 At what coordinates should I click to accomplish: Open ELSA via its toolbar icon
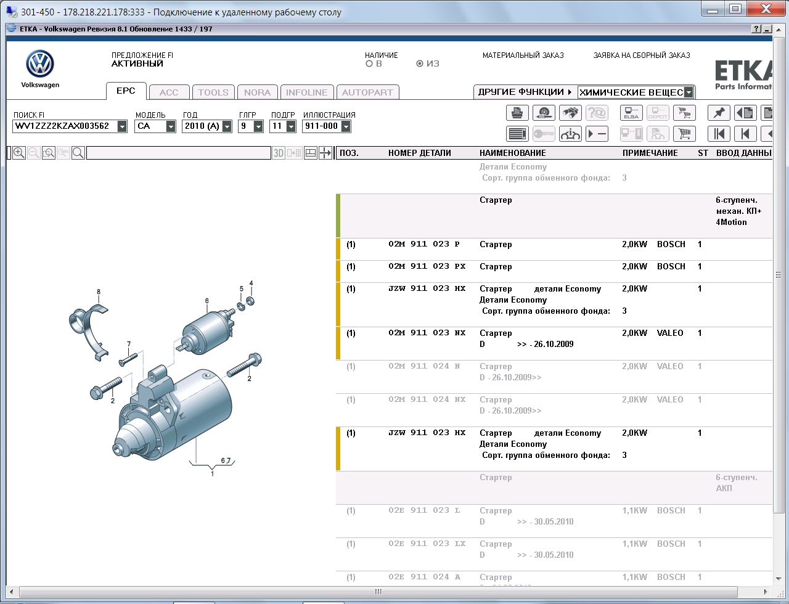point(631,113)
